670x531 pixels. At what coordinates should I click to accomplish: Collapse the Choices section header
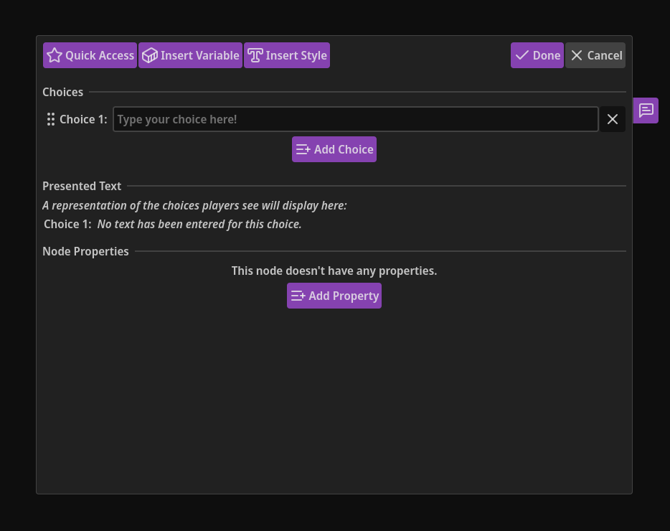[62, 92]
